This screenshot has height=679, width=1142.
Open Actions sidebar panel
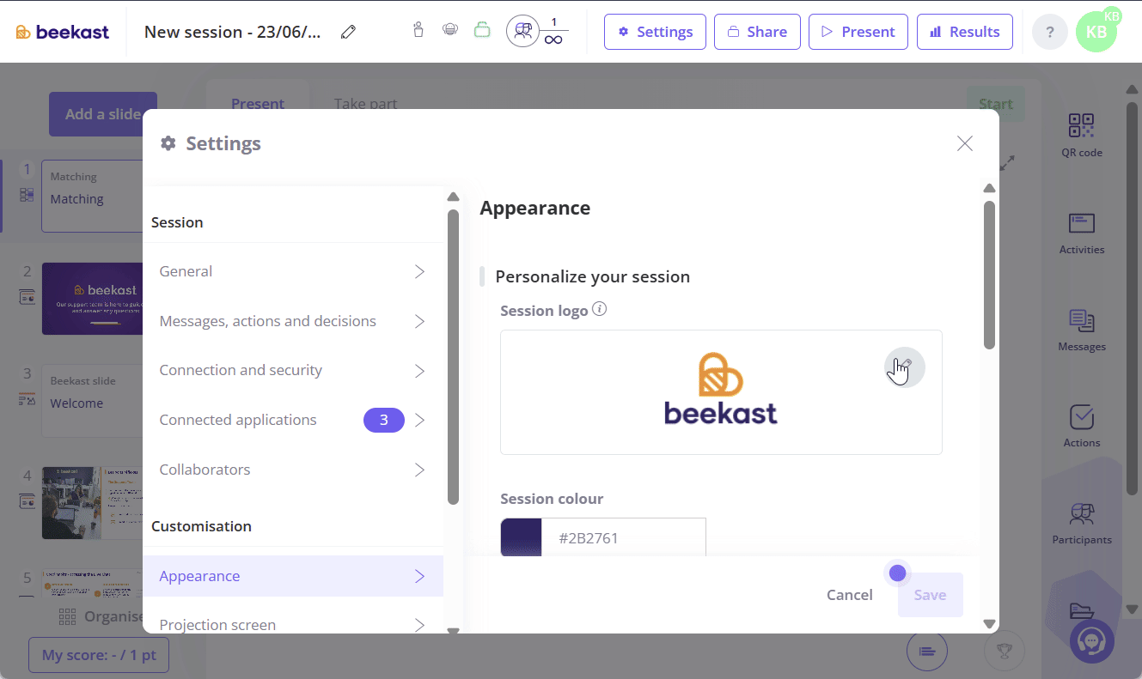click(x=1082, y=427)
